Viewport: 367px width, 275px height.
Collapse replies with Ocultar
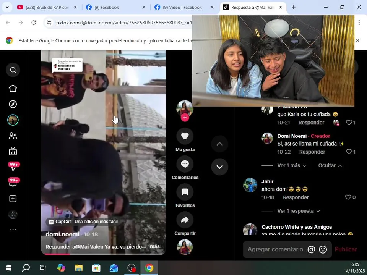330,165
